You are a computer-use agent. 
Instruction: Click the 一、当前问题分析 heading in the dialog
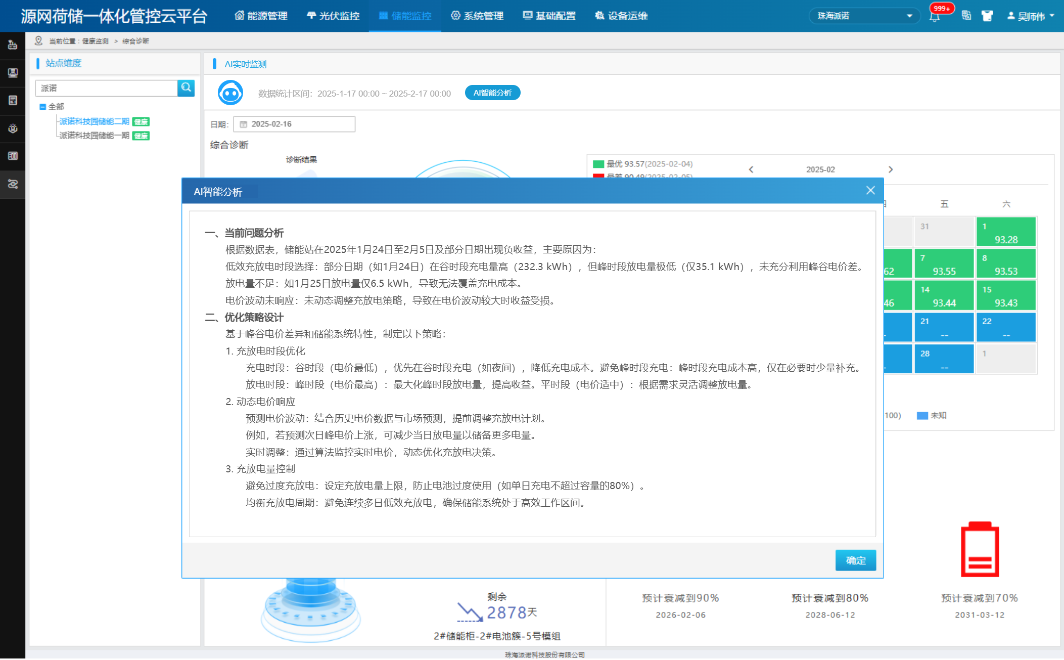click(244, 233)
